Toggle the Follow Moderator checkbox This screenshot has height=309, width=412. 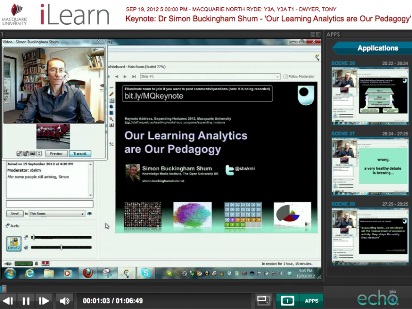click(x=286, y=76)
